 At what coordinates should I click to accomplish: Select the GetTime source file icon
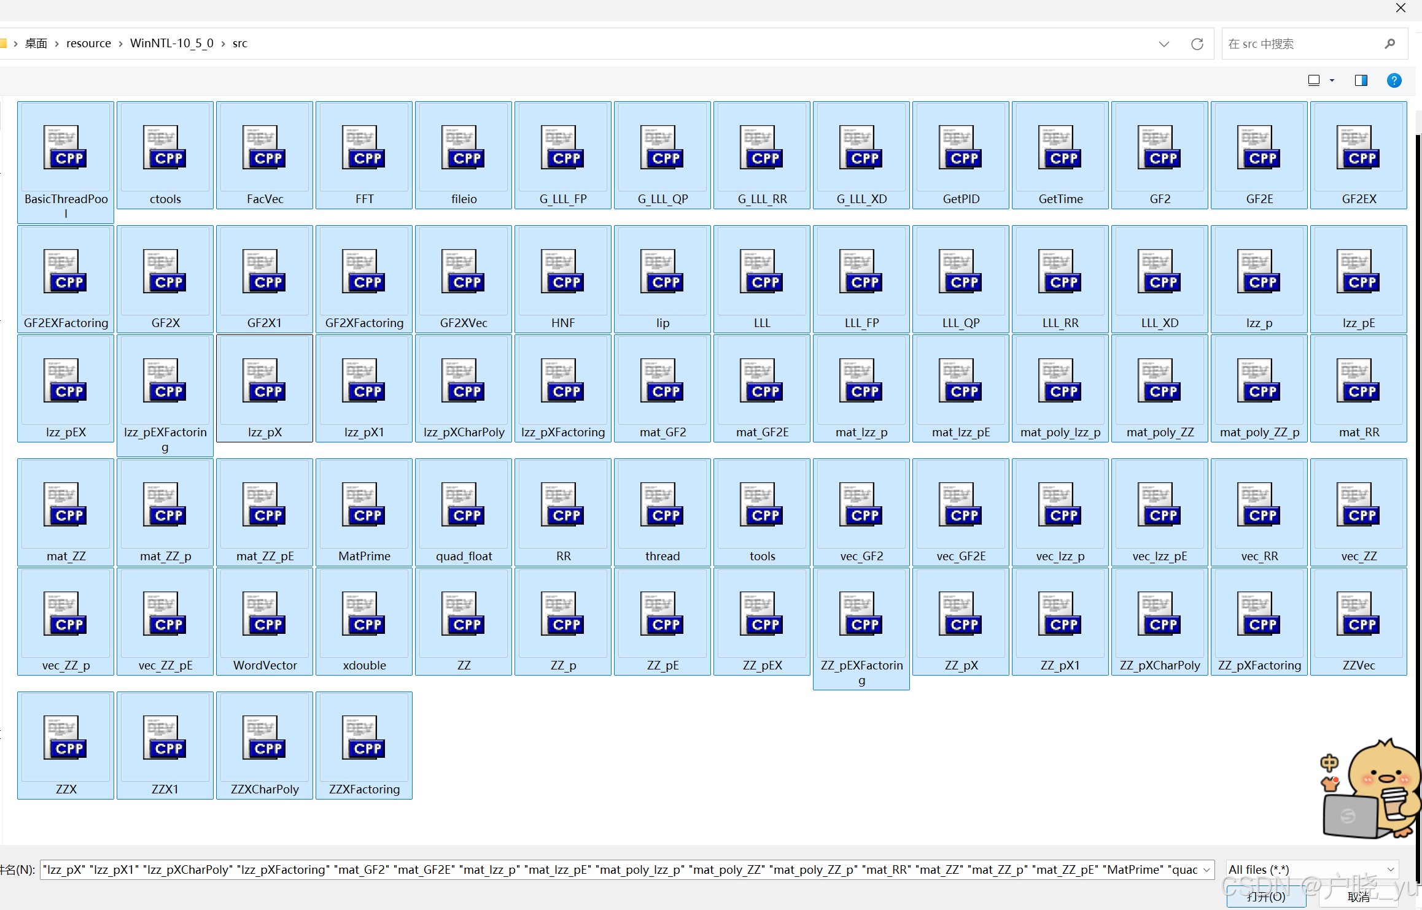tap(1060, 148)
